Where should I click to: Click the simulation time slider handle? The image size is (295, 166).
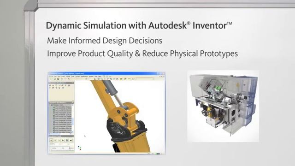click(x=70, y=148)
